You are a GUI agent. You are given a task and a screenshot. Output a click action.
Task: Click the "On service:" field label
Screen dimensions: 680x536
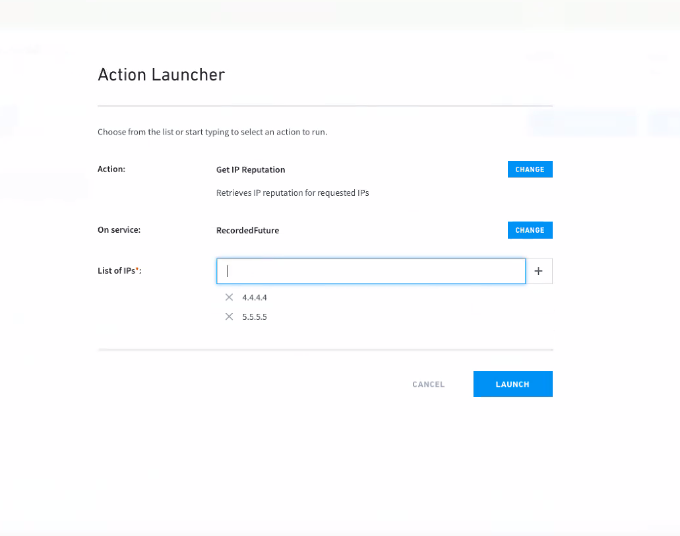[119, 231]
